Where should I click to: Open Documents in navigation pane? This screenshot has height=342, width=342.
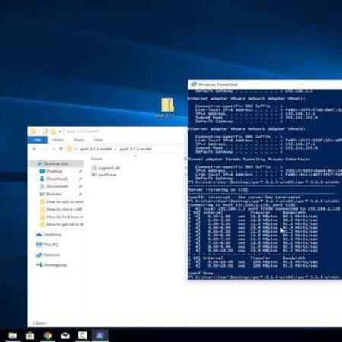coord(57,186)
